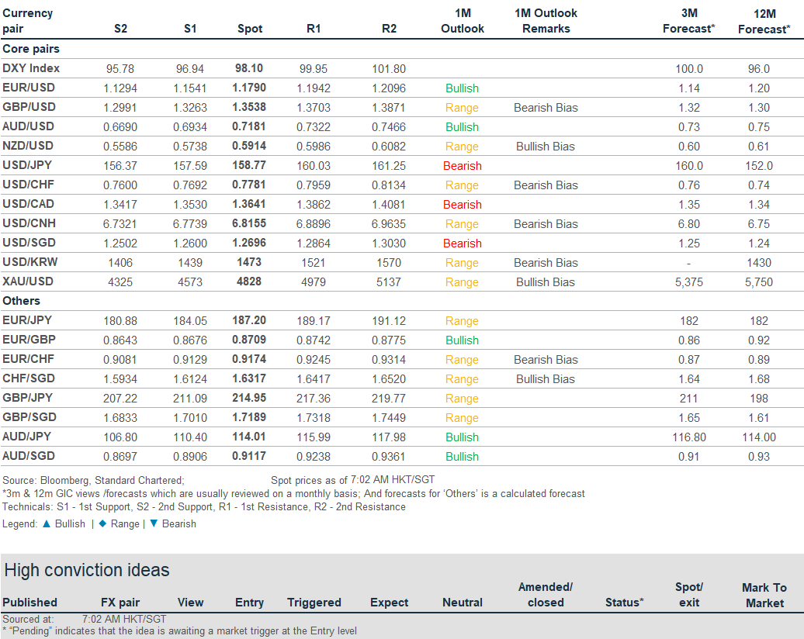Click the Mark To Market column header
Viewport: 804px width, 639px height.
point(764,595)
